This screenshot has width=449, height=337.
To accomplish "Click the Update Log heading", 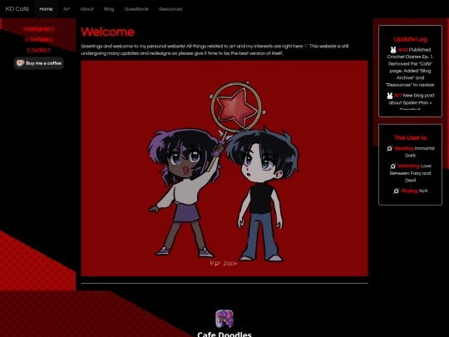I will (410, 39).
